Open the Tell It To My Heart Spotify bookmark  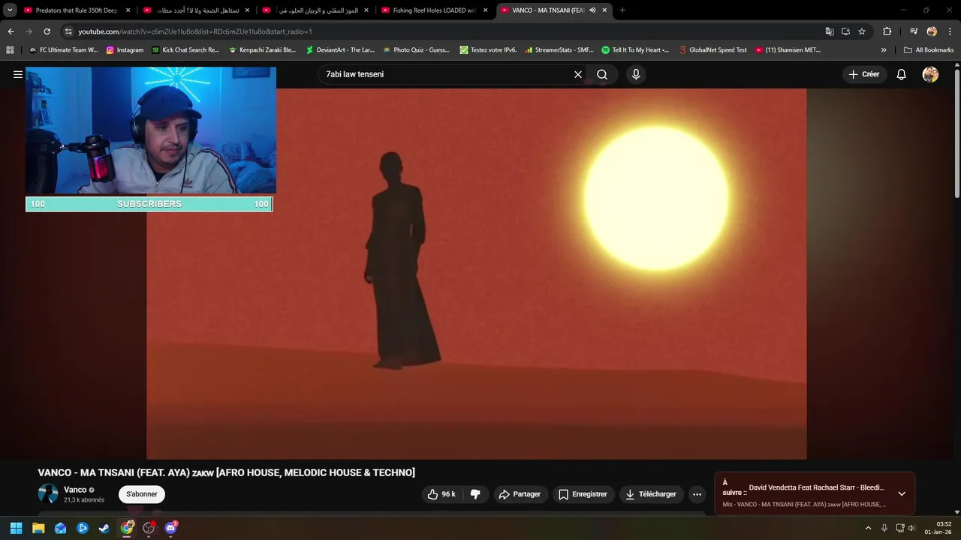pos(635,50)
